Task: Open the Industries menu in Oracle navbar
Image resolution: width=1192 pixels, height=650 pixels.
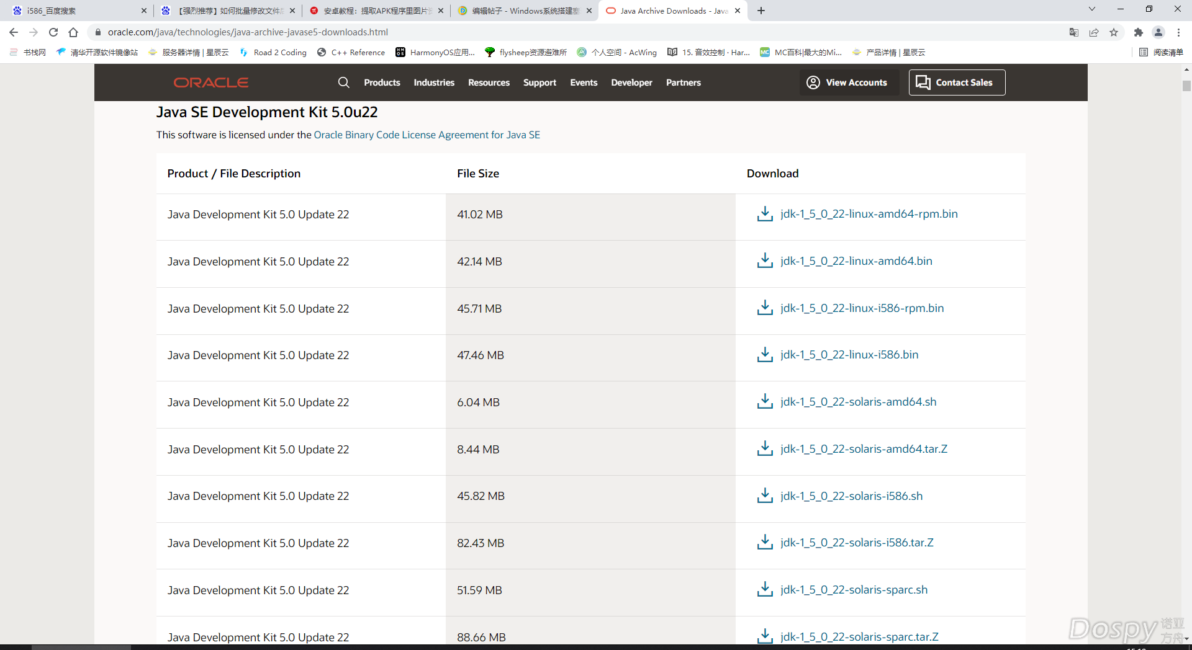Action: [x=434, y=82]
